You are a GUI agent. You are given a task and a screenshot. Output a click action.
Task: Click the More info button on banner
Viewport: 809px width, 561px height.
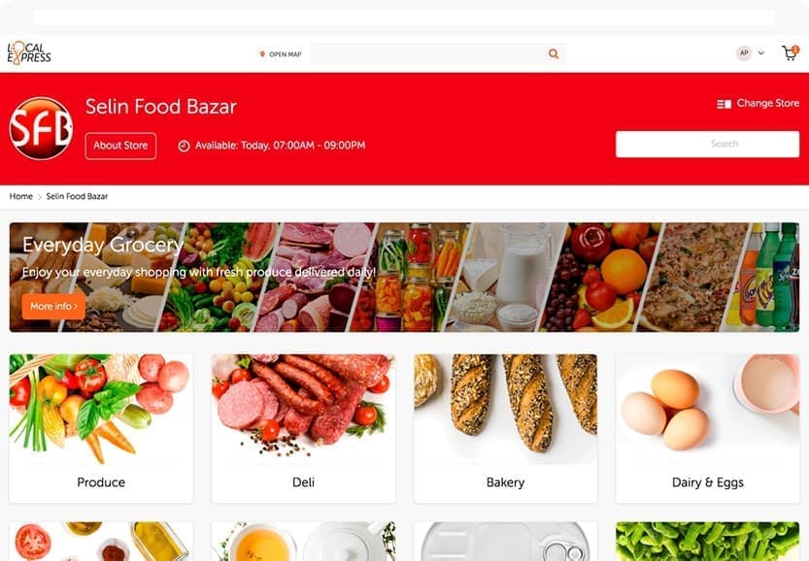[53, 307]
